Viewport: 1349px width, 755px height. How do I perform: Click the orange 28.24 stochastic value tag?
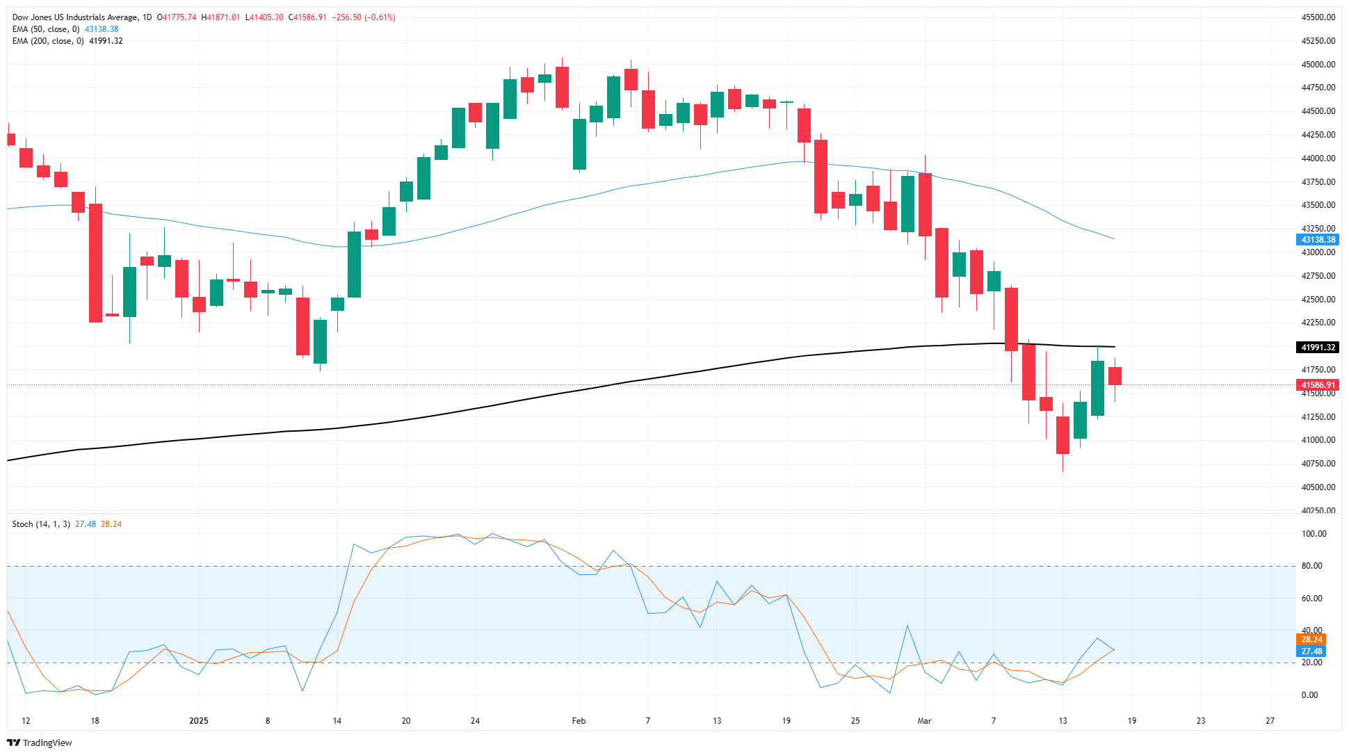1311,640
